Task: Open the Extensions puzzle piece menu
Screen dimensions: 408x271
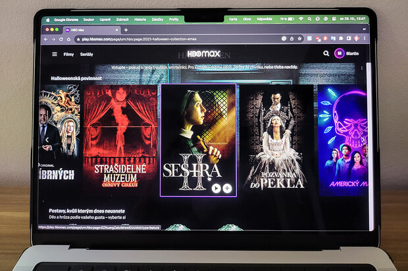Action: (x=341, y=39)
